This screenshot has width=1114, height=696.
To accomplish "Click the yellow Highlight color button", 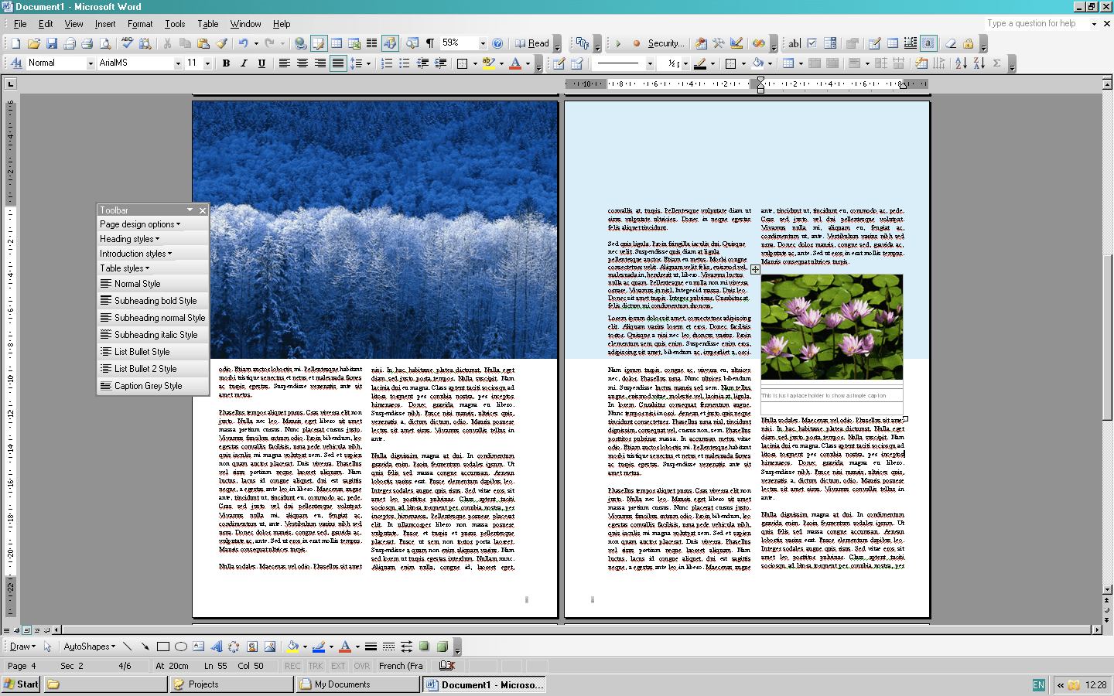I will coord(487,63).
